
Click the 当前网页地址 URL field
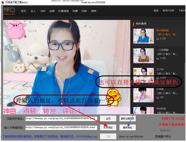[x=61, y=118]
